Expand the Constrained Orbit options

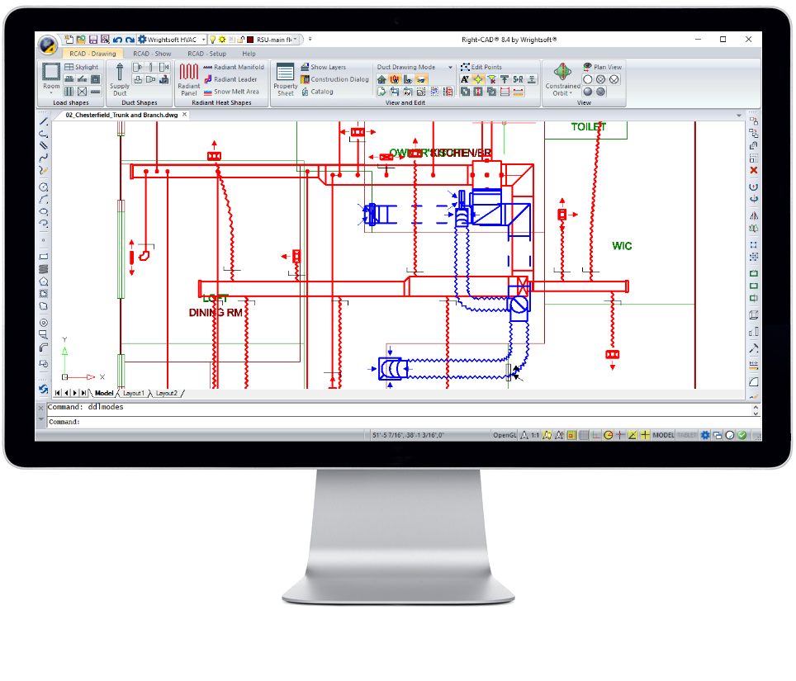[x=571, y=92]
